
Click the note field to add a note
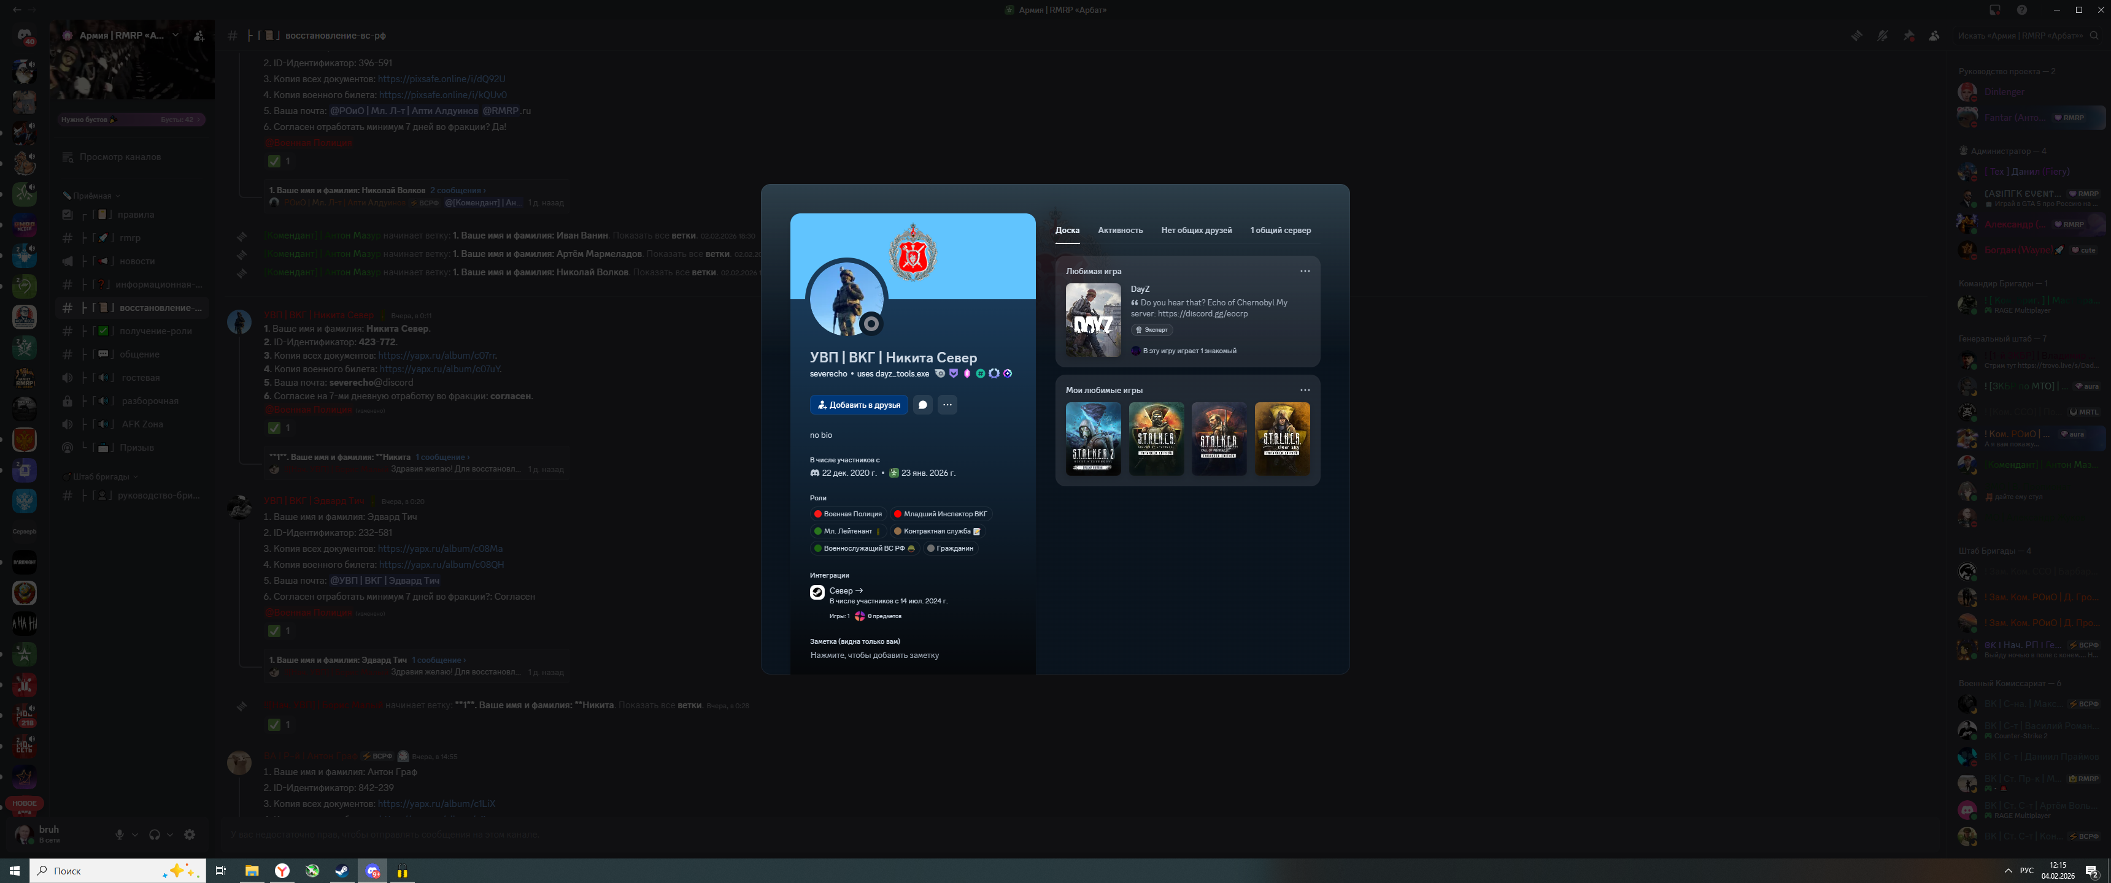pyautogui.click(x=874, y=656)
